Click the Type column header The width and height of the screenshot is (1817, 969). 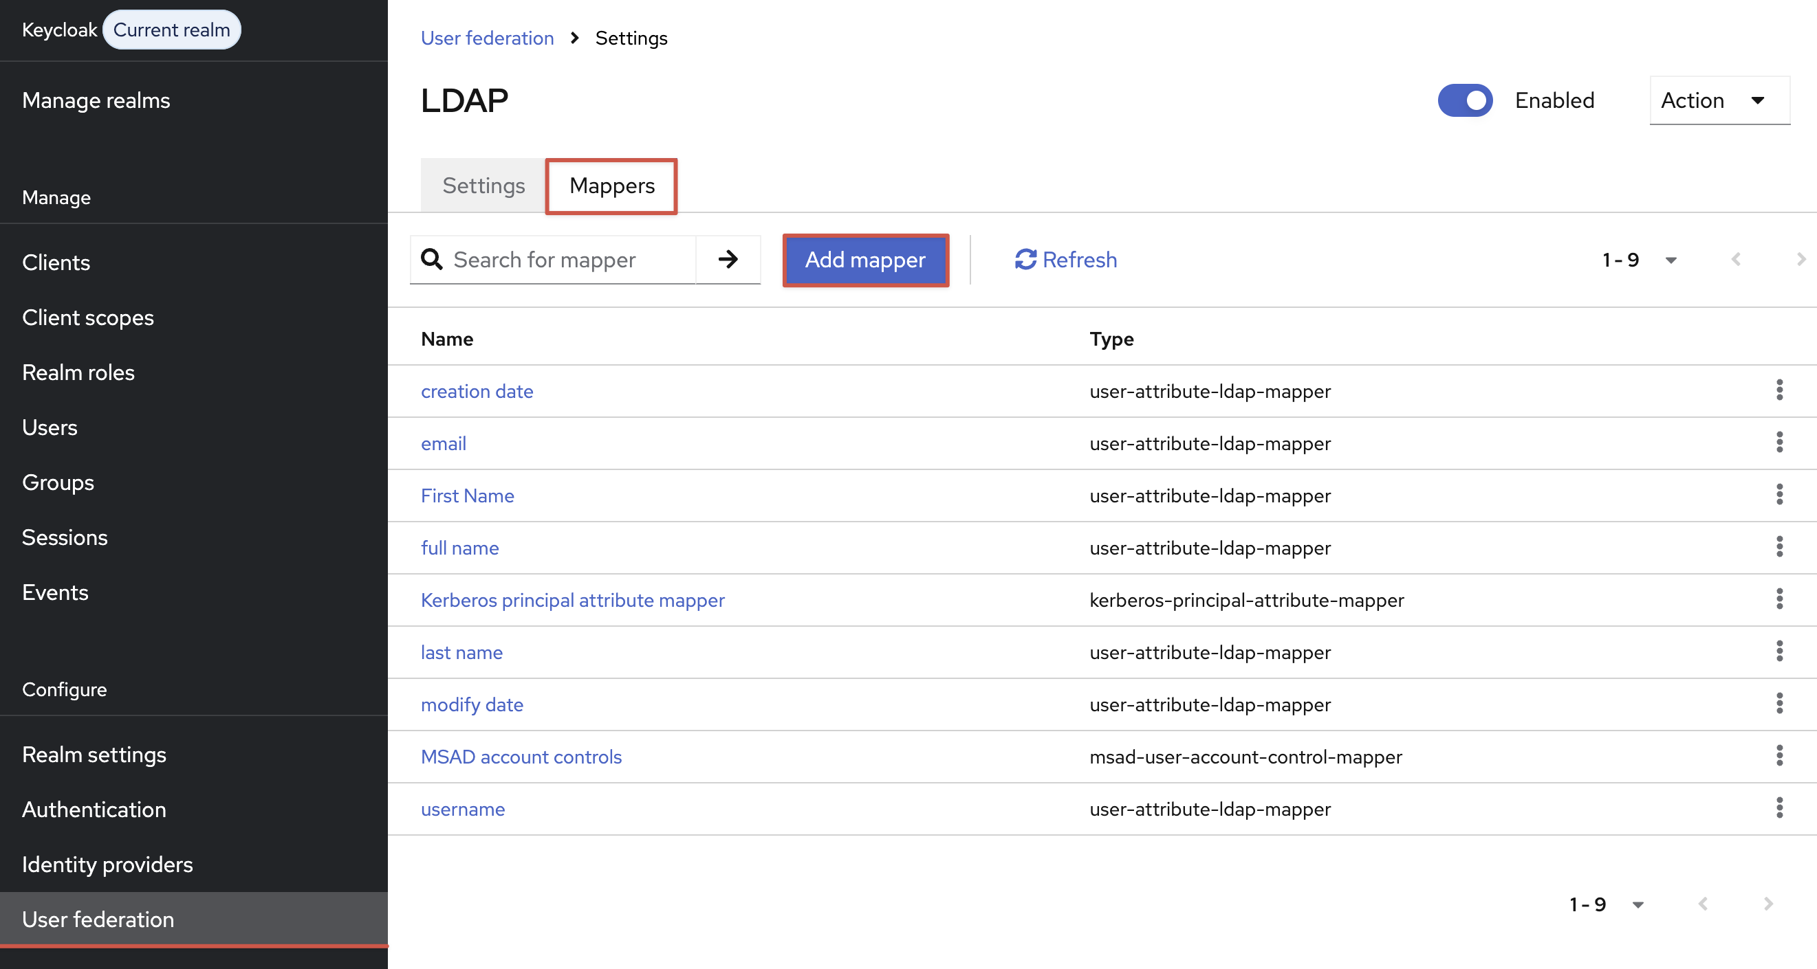click(x=1111, y=339)
